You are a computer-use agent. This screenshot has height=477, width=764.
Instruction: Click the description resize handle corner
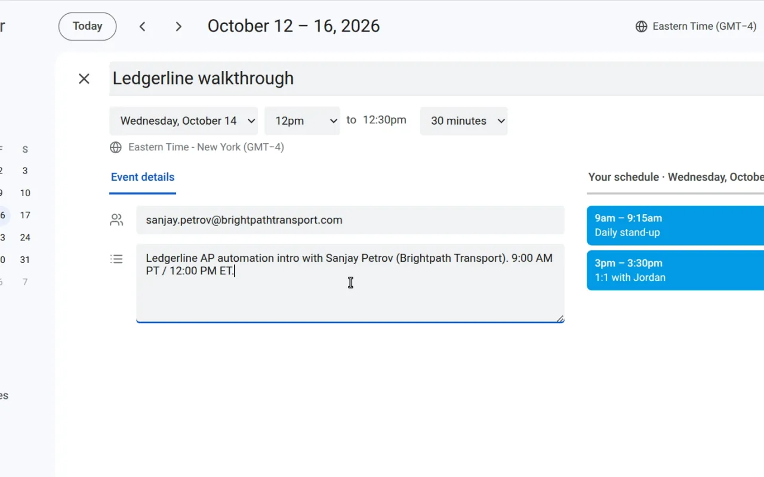[x=560, y=318]
